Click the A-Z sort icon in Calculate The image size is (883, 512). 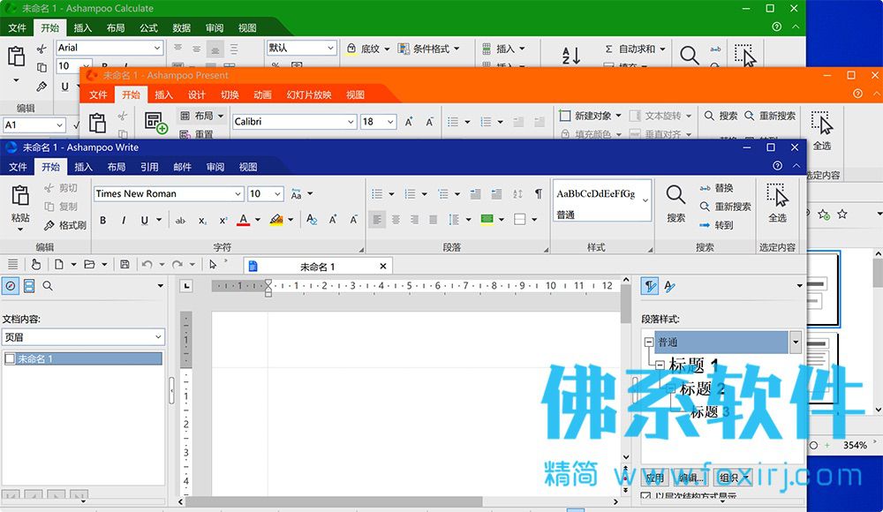(x=571, y=56)
